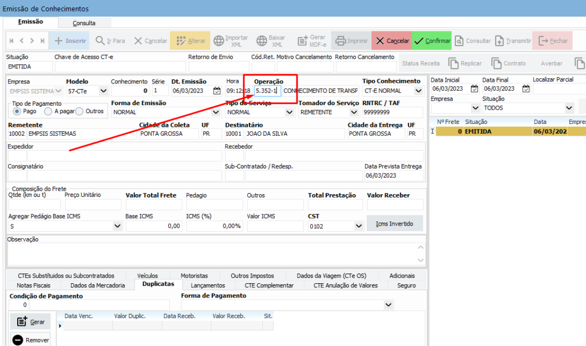The width and height of the screenshot is (586, 346).
Task: Open the Veículos tab
Action: point(148,276)
